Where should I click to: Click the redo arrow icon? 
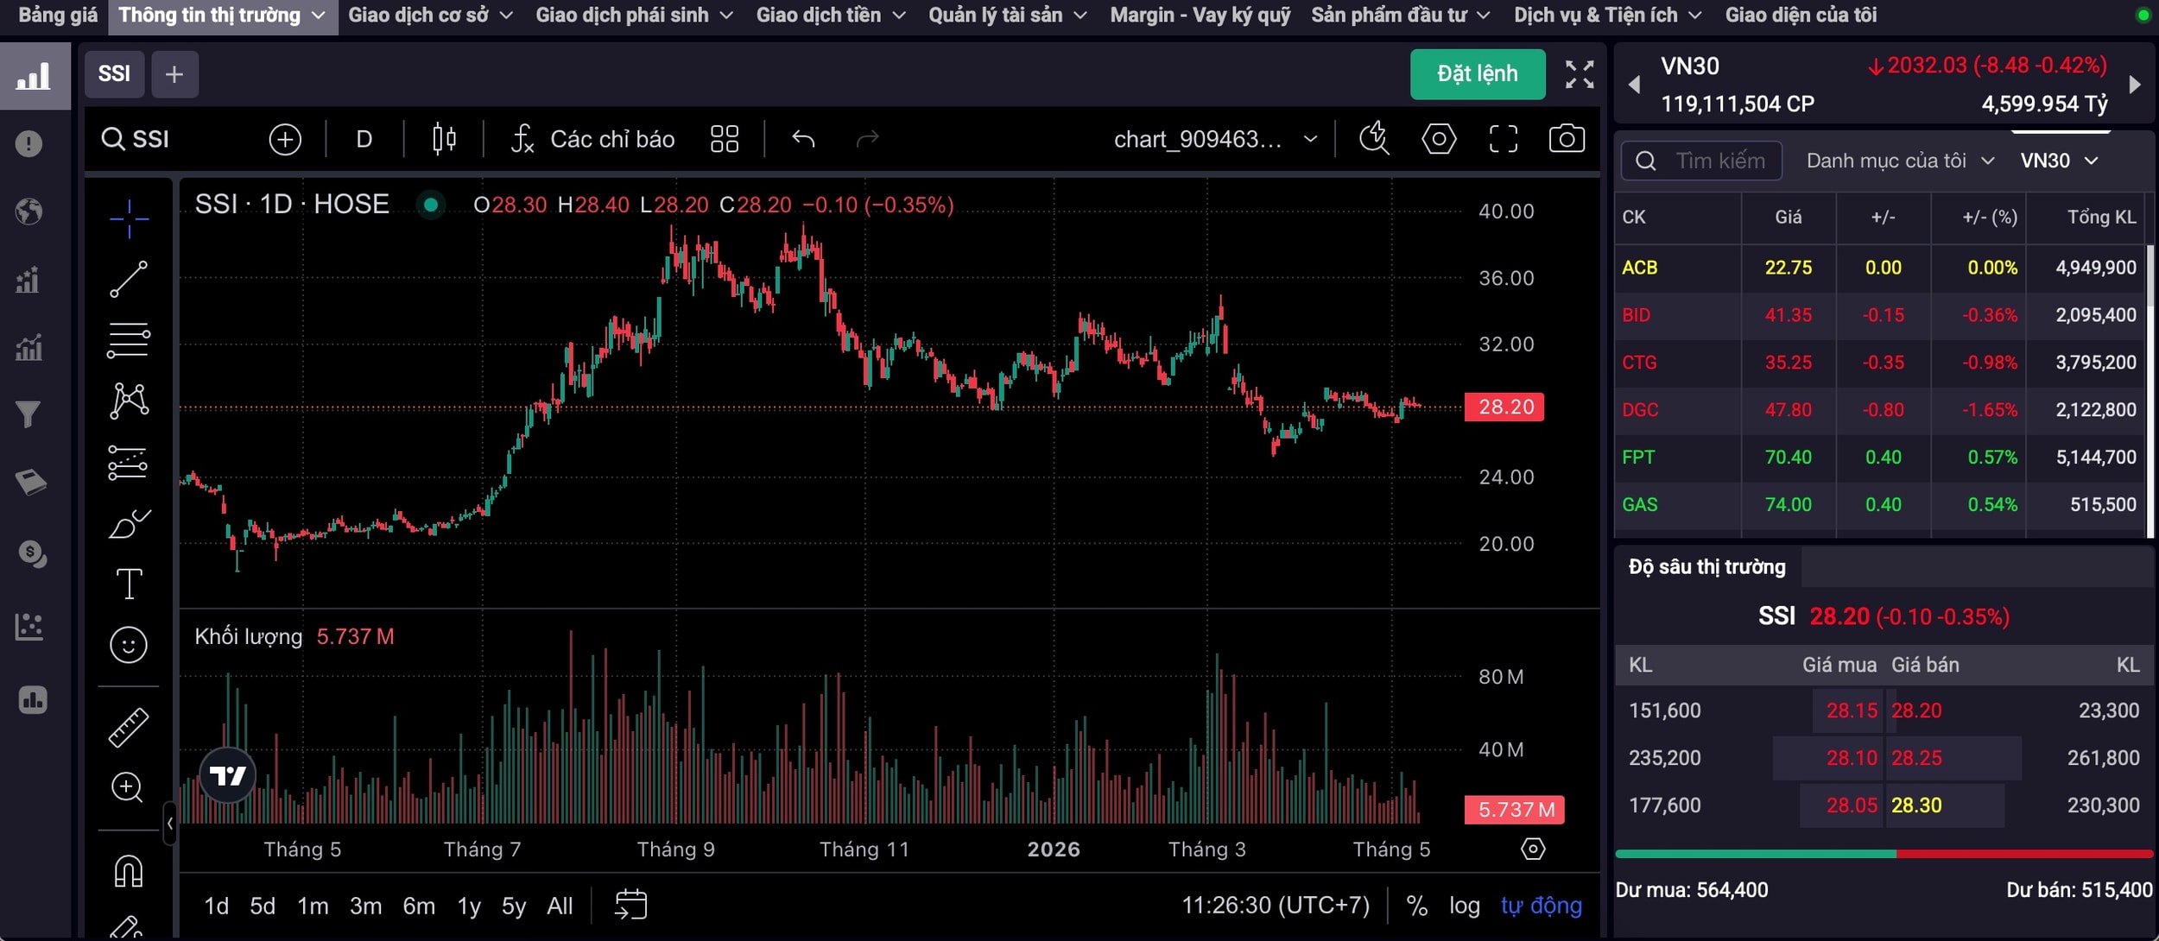click(x=867, y=139)
